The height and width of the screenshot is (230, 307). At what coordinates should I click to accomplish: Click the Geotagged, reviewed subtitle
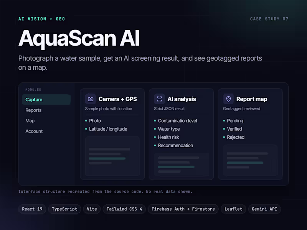tap(241, 108)
